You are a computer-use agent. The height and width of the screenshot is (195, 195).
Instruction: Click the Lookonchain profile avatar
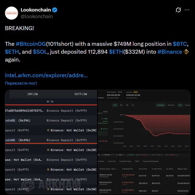(x=12, y=13)
